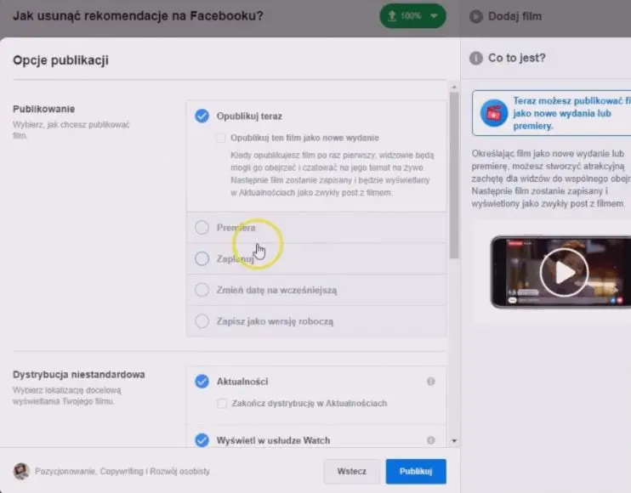
Task: Click the 'Dystrybucja niestandardowa' section label
Action: click(x=79, y=374)
